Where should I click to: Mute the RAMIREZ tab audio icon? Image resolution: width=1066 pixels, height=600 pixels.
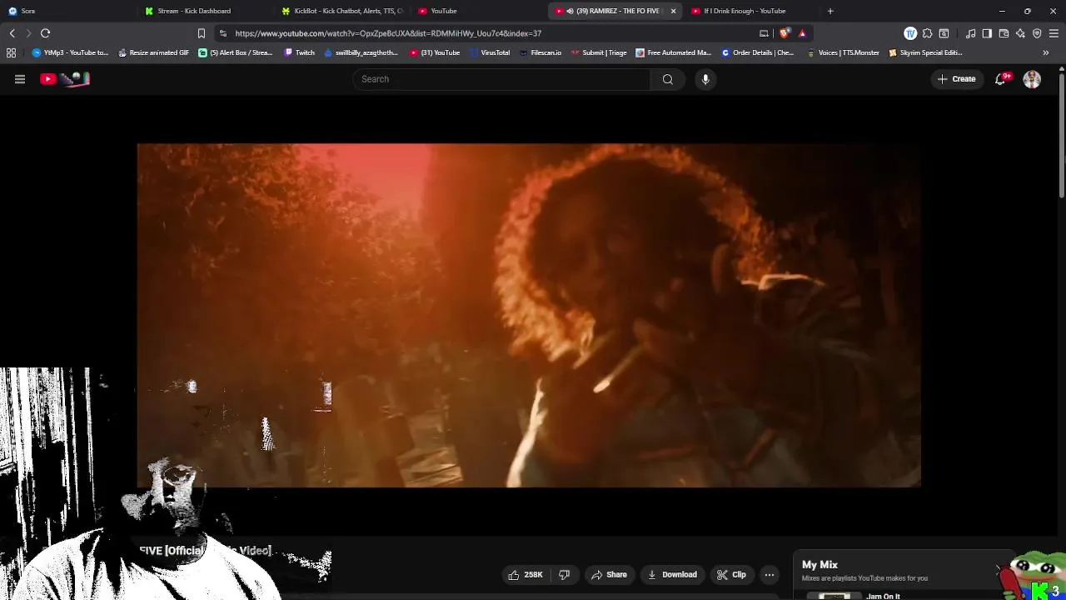[x=570, y=11]
